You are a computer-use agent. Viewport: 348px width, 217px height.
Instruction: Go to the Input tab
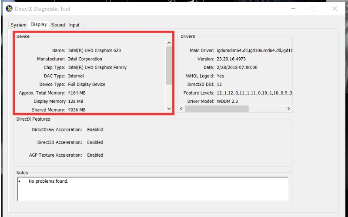pyautogui.click(x=74, y=25)
